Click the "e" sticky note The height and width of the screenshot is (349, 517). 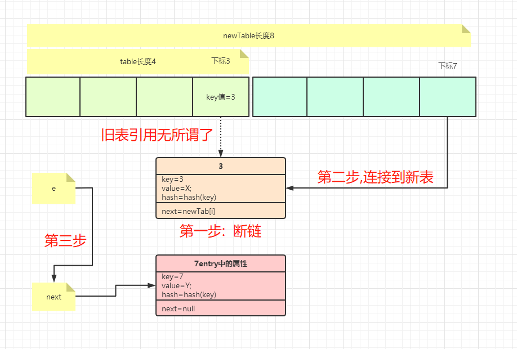(54, 188)
